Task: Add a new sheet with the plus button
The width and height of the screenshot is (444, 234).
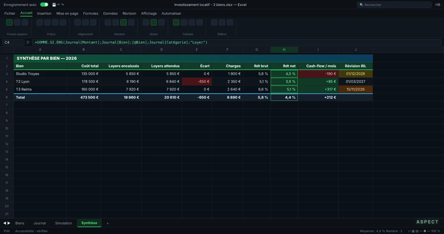Action: [108, 223]
